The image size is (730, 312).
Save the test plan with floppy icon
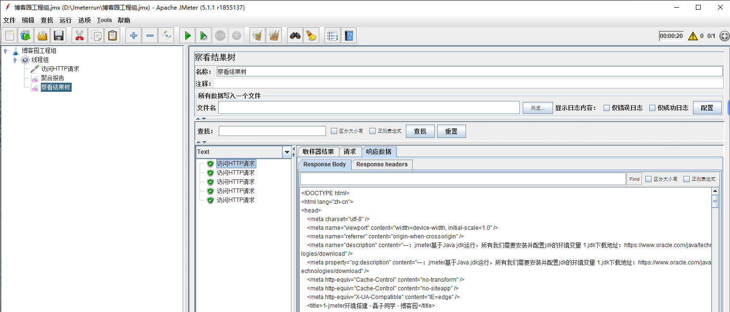pyautogui.click(x=59, y=36)
